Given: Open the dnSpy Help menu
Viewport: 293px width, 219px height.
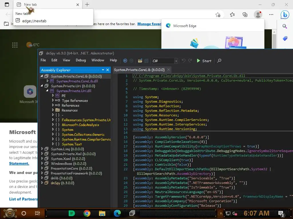Looking at the screenshot, I should point(113,60).
